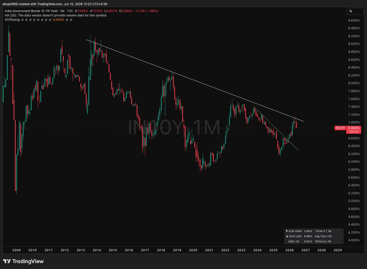This screenshot has height=269, width=367.
Task: Click the 0.63% ADR value
Action: coord(308,242)
